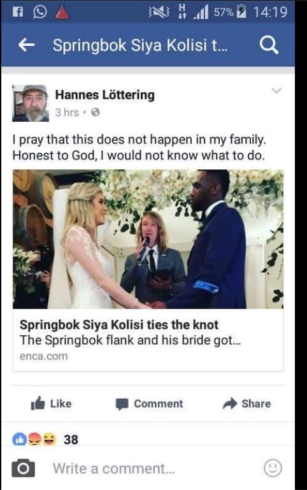Image resolution: width=307 pixels, height=490 pixels.
Task: Open emoji picker smiley icon
Action: tap(273, 468)
